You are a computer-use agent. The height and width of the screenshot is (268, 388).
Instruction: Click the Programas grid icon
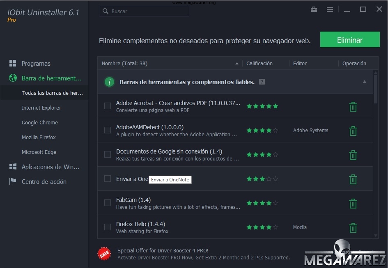(x=13, y=63)
